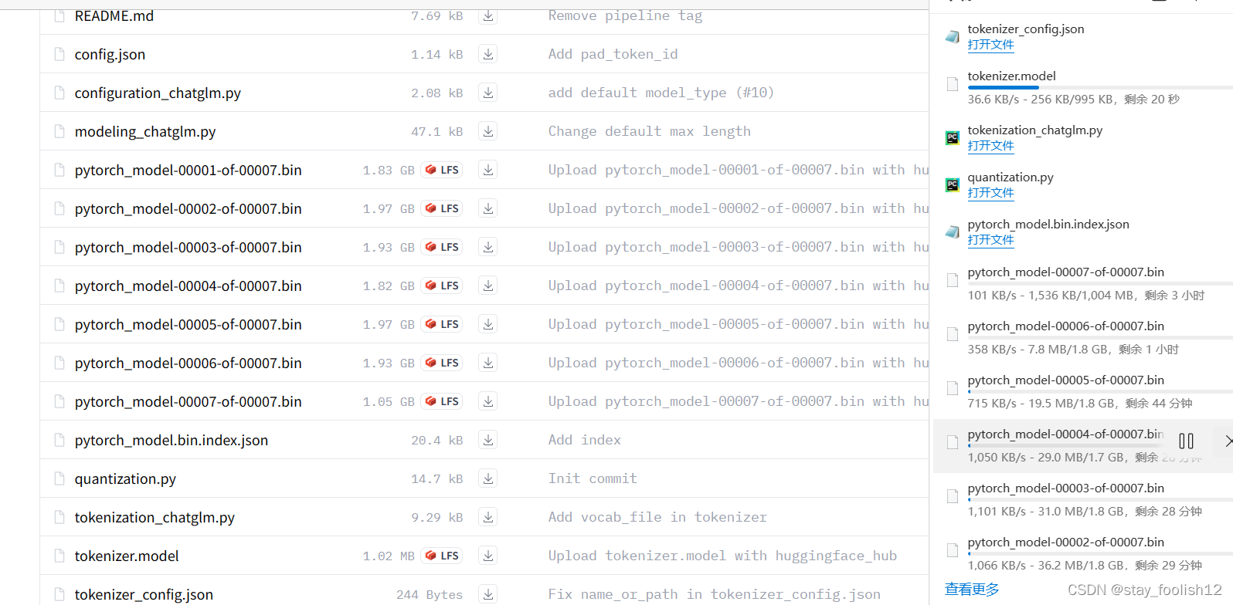Open commit 'Add pad_token_id'
The height and width of the screenshot is (605, 1233).
pos(613,54)
